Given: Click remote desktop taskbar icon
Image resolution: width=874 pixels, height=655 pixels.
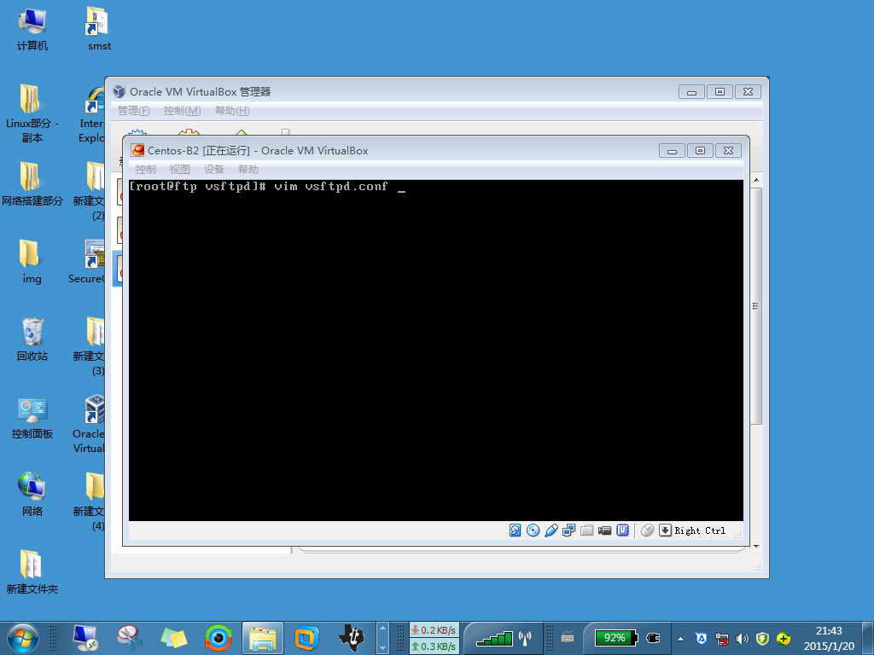Looking at the screenshot, I should coord(85,638).
